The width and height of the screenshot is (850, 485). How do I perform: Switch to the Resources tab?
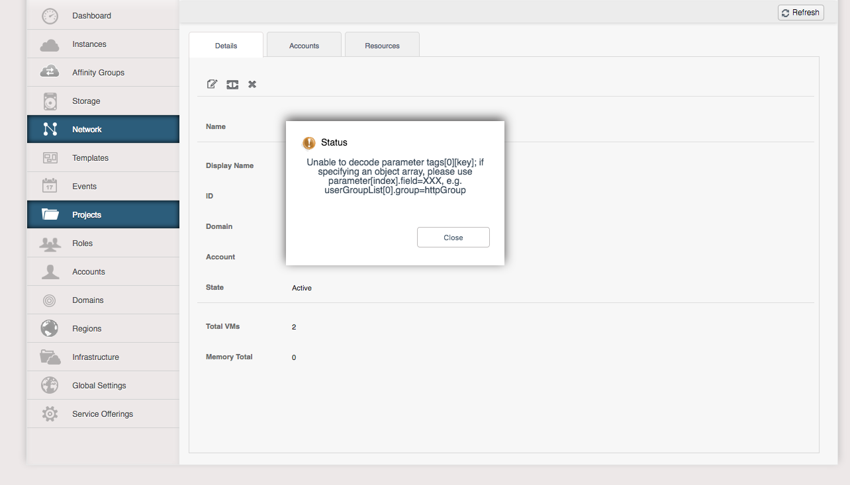click(382, 45)
